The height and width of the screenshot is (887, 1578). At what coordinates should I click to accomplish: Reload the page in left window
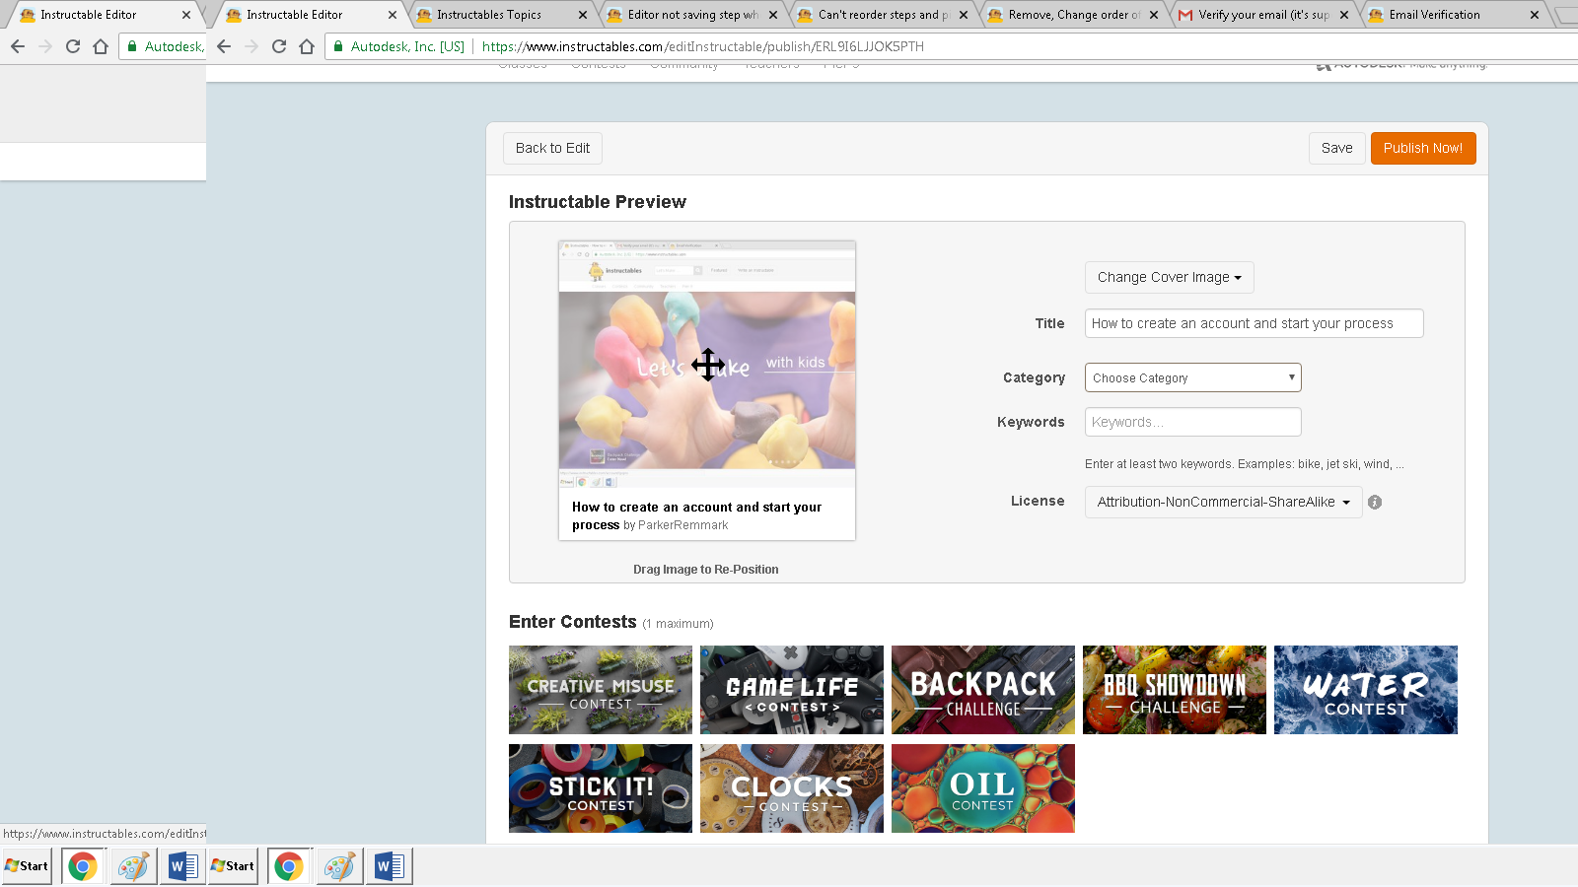tap(73, 46)
